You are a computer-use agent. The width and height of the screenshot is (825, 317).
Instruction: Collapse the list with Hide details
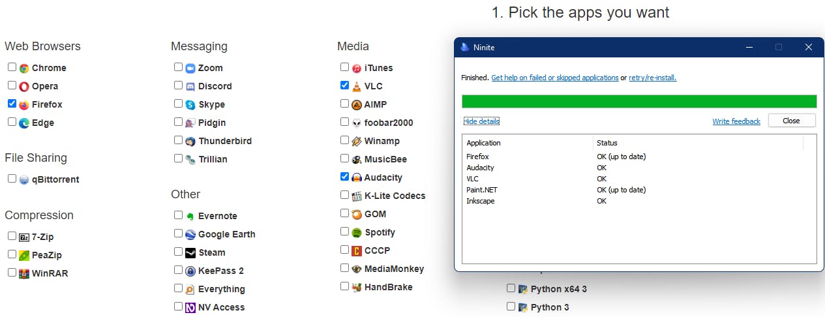[481, 121]
